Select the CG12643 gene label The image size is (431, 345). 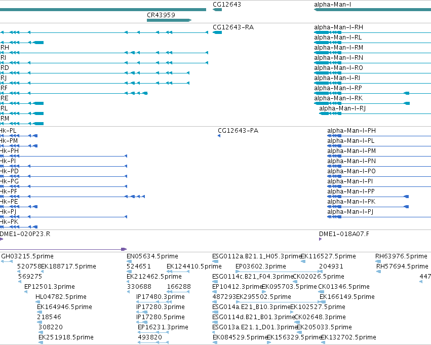[x=227, y=5]
